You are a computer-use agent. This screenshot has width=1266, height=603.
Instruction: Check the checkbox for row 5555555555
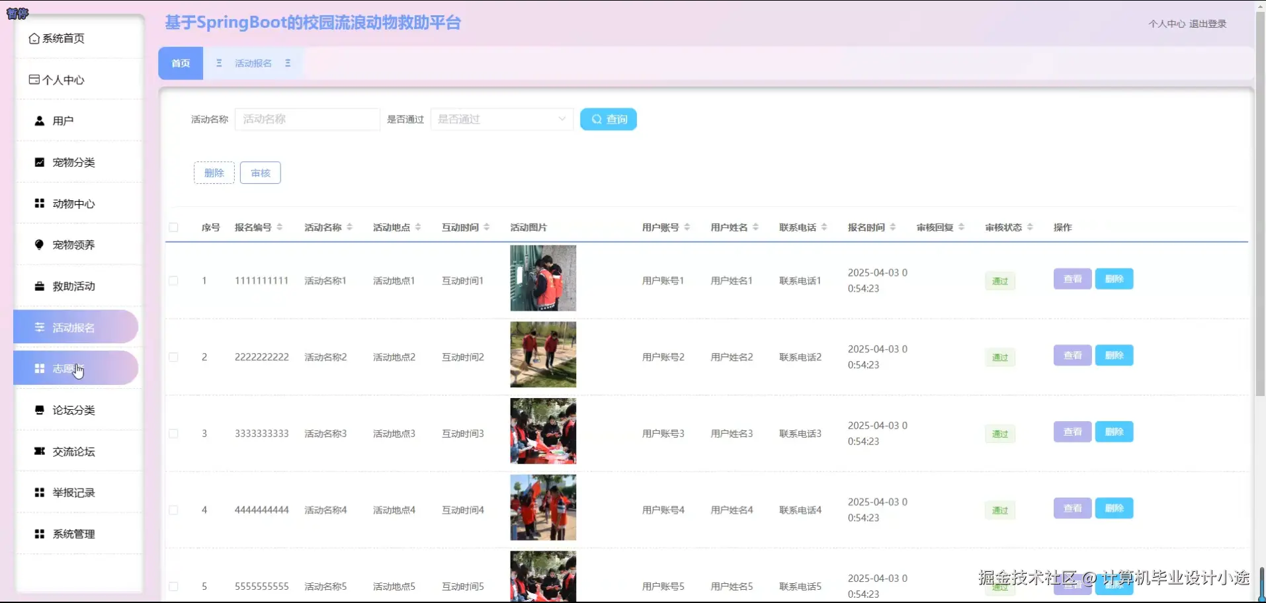click(x=173, y=586)
